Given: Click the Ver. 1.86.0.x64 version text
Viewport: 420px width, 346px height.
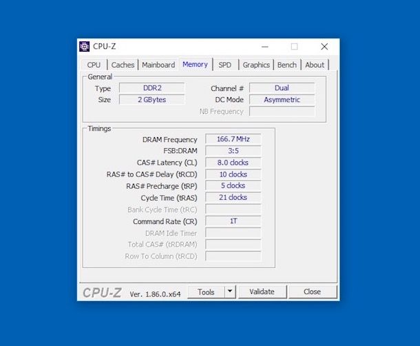Looking at the screenshot, I should click(x=155, y=294).
